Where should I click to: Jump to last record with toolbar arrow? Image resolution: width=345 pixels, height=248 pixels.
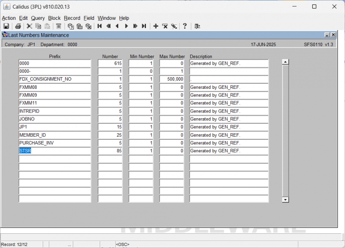(x=144, y=26)
